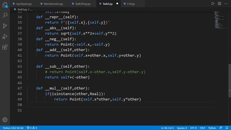Change indentation via Spaces: 4
The image size is (231, 130).
coord(182,128)
